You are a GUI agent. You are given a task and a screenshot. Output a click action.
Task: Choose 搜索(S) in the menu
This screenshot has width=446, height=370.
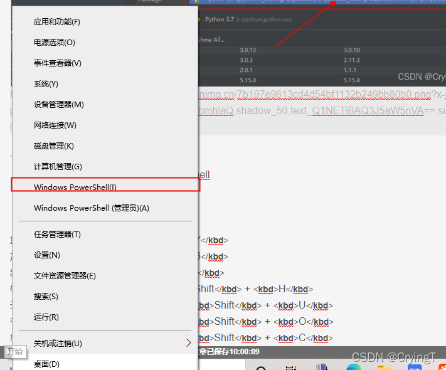105,297
